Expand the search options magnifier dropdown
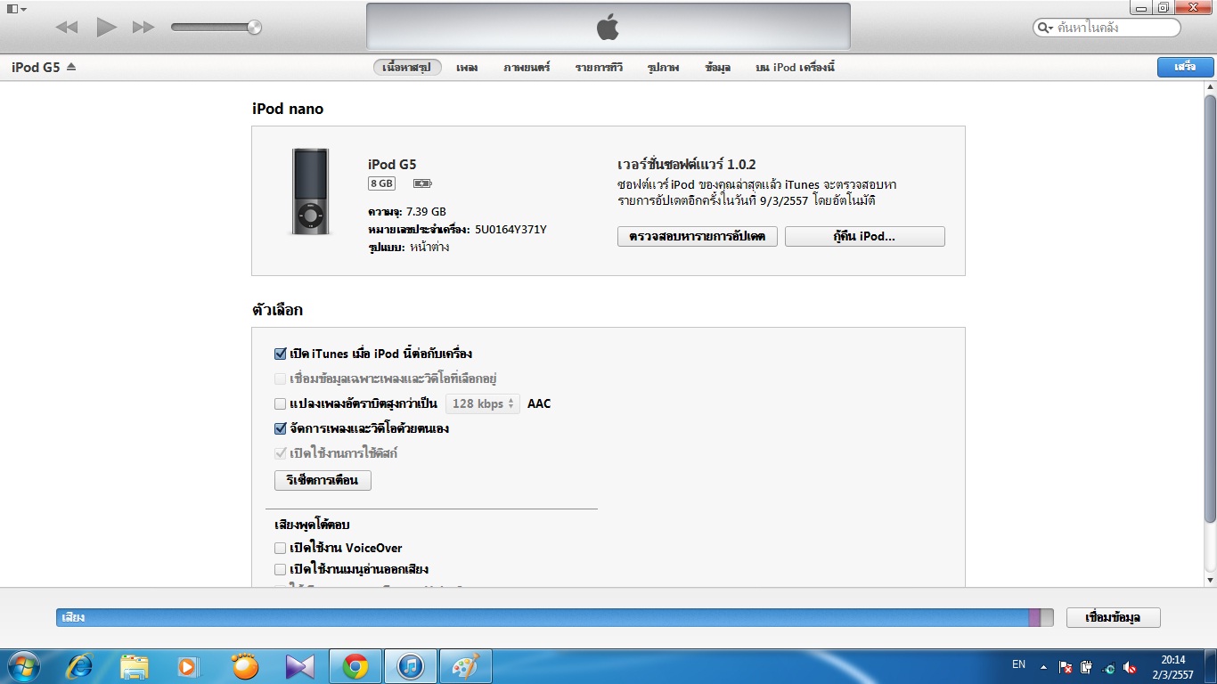The height and width of the screenshot is (684, 1217). 1045,28
